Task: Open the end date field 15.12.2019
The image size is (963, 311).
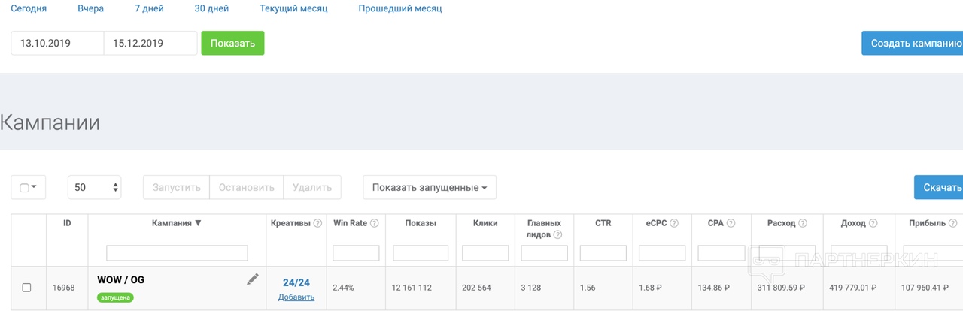Action: coord(150,43)
